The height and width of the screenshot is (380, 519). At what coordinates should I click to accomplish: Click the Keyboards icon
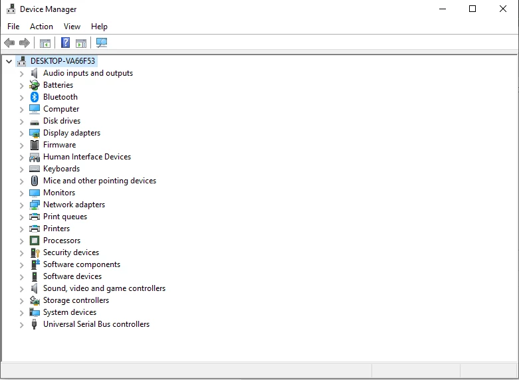click(35, 169)
